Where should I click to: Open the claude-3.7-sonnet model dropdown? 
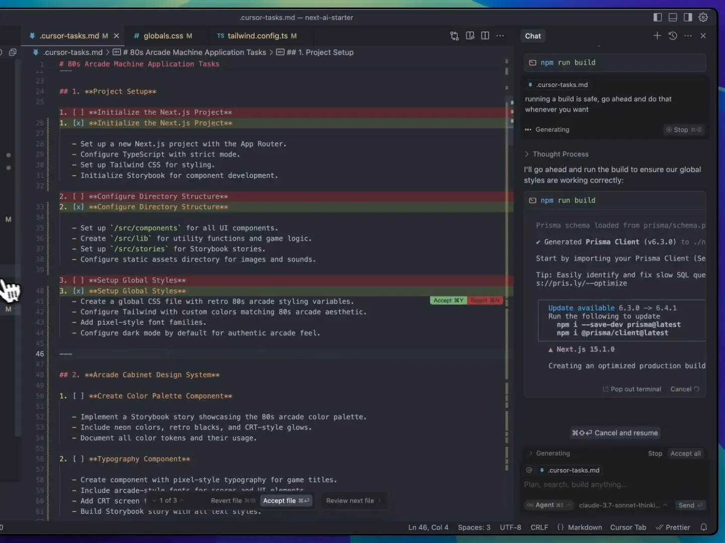[623, 505]
